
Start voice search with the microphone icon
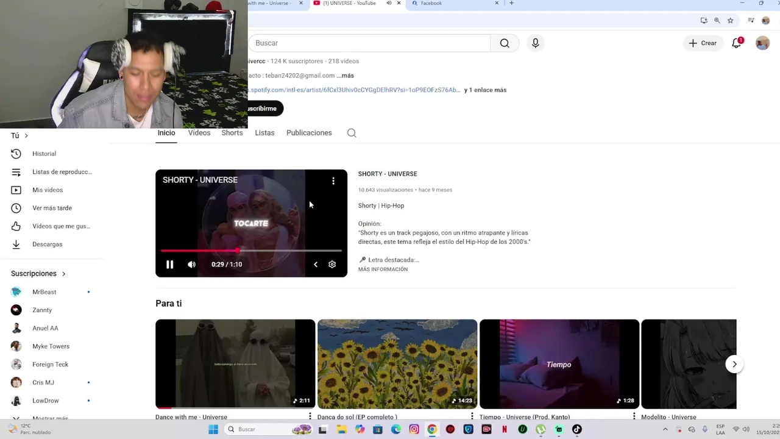(x=535, y=43)
